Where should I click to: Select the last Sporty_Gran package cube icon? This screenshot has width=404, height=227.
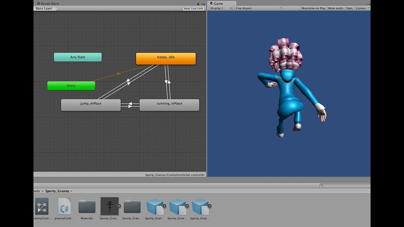click(x=200, y=206)
